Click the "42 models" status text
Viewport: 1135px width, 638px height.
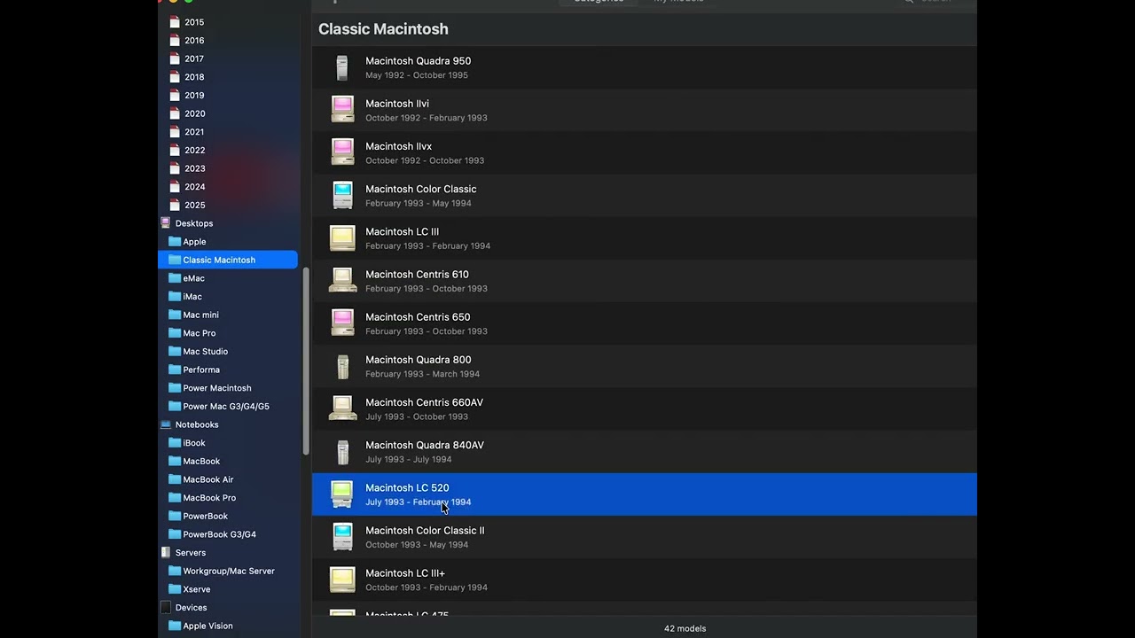(x=685, y=628)
